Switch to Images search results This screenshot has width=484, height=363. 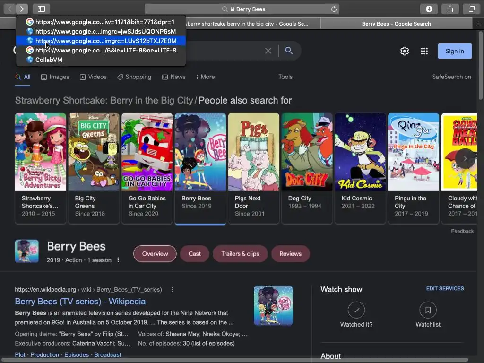[x=55, y=77]
